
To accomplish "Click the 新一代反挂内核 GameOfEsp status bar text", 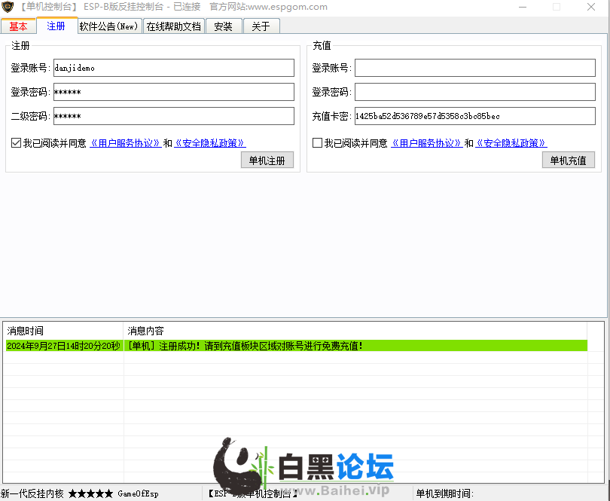I will pos(80,493).
